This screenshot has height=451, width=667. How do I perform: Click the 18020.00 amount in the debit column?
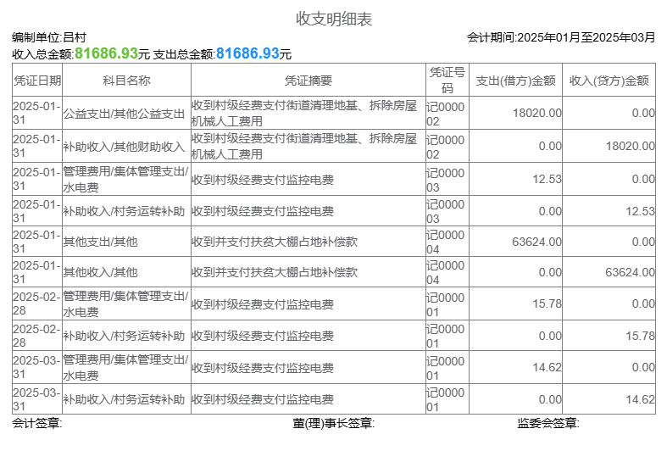tap(536, 113)
